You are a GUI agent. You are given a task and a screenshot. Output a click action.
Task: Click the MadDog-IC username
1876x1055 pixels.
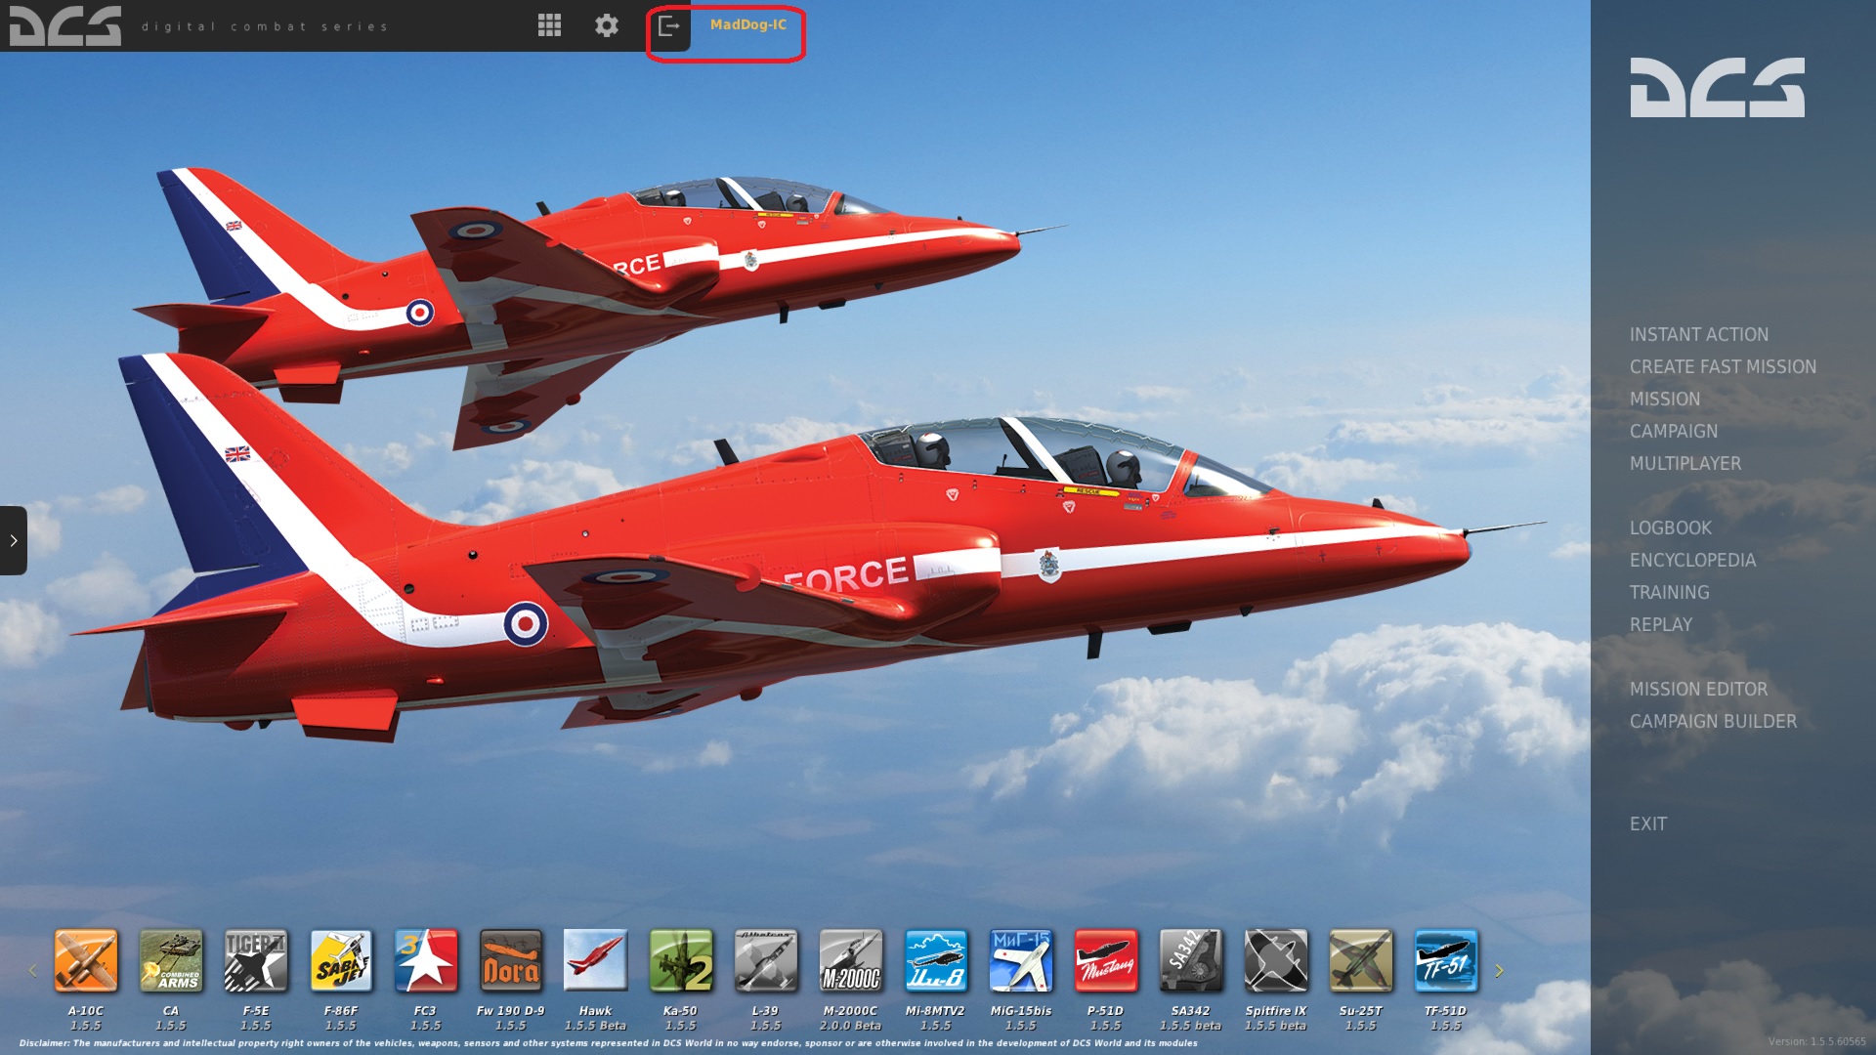tap(748, 25)
